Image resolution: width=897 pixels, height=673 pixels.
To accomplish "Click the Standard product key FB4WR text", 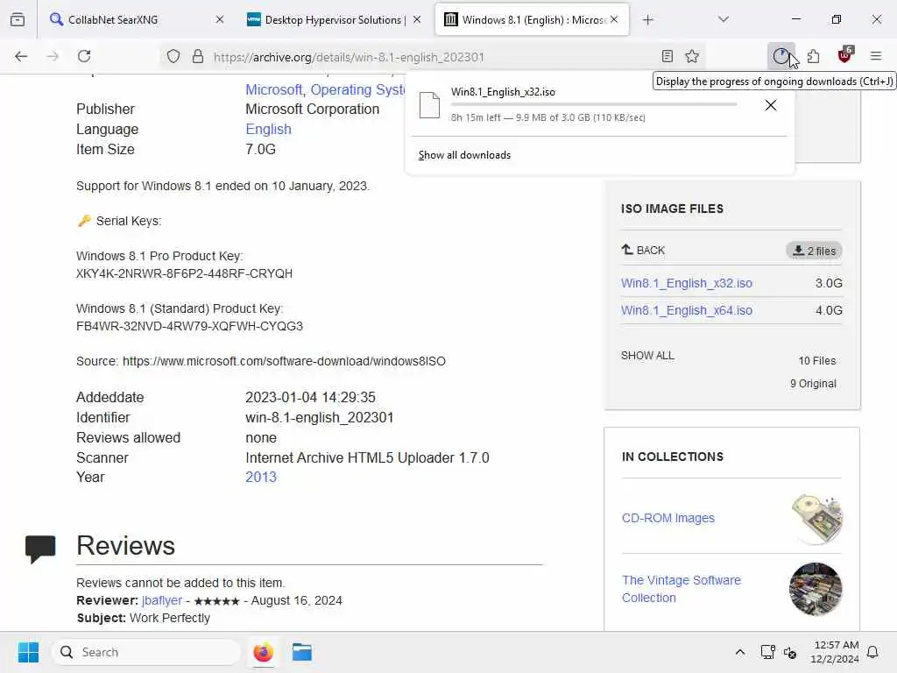I will tap(189, 326).
